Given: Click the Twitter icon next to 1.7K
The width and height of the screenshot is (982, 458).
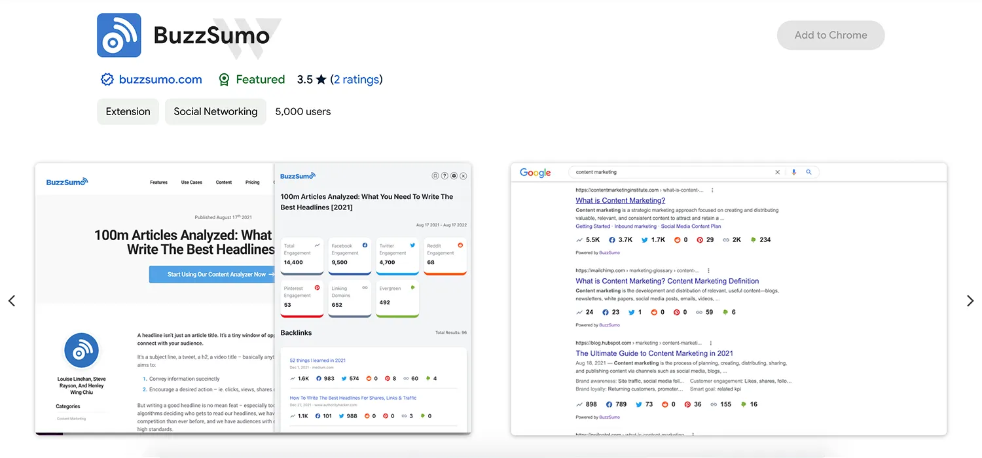Looking at the screenshot, I should 645,240.
